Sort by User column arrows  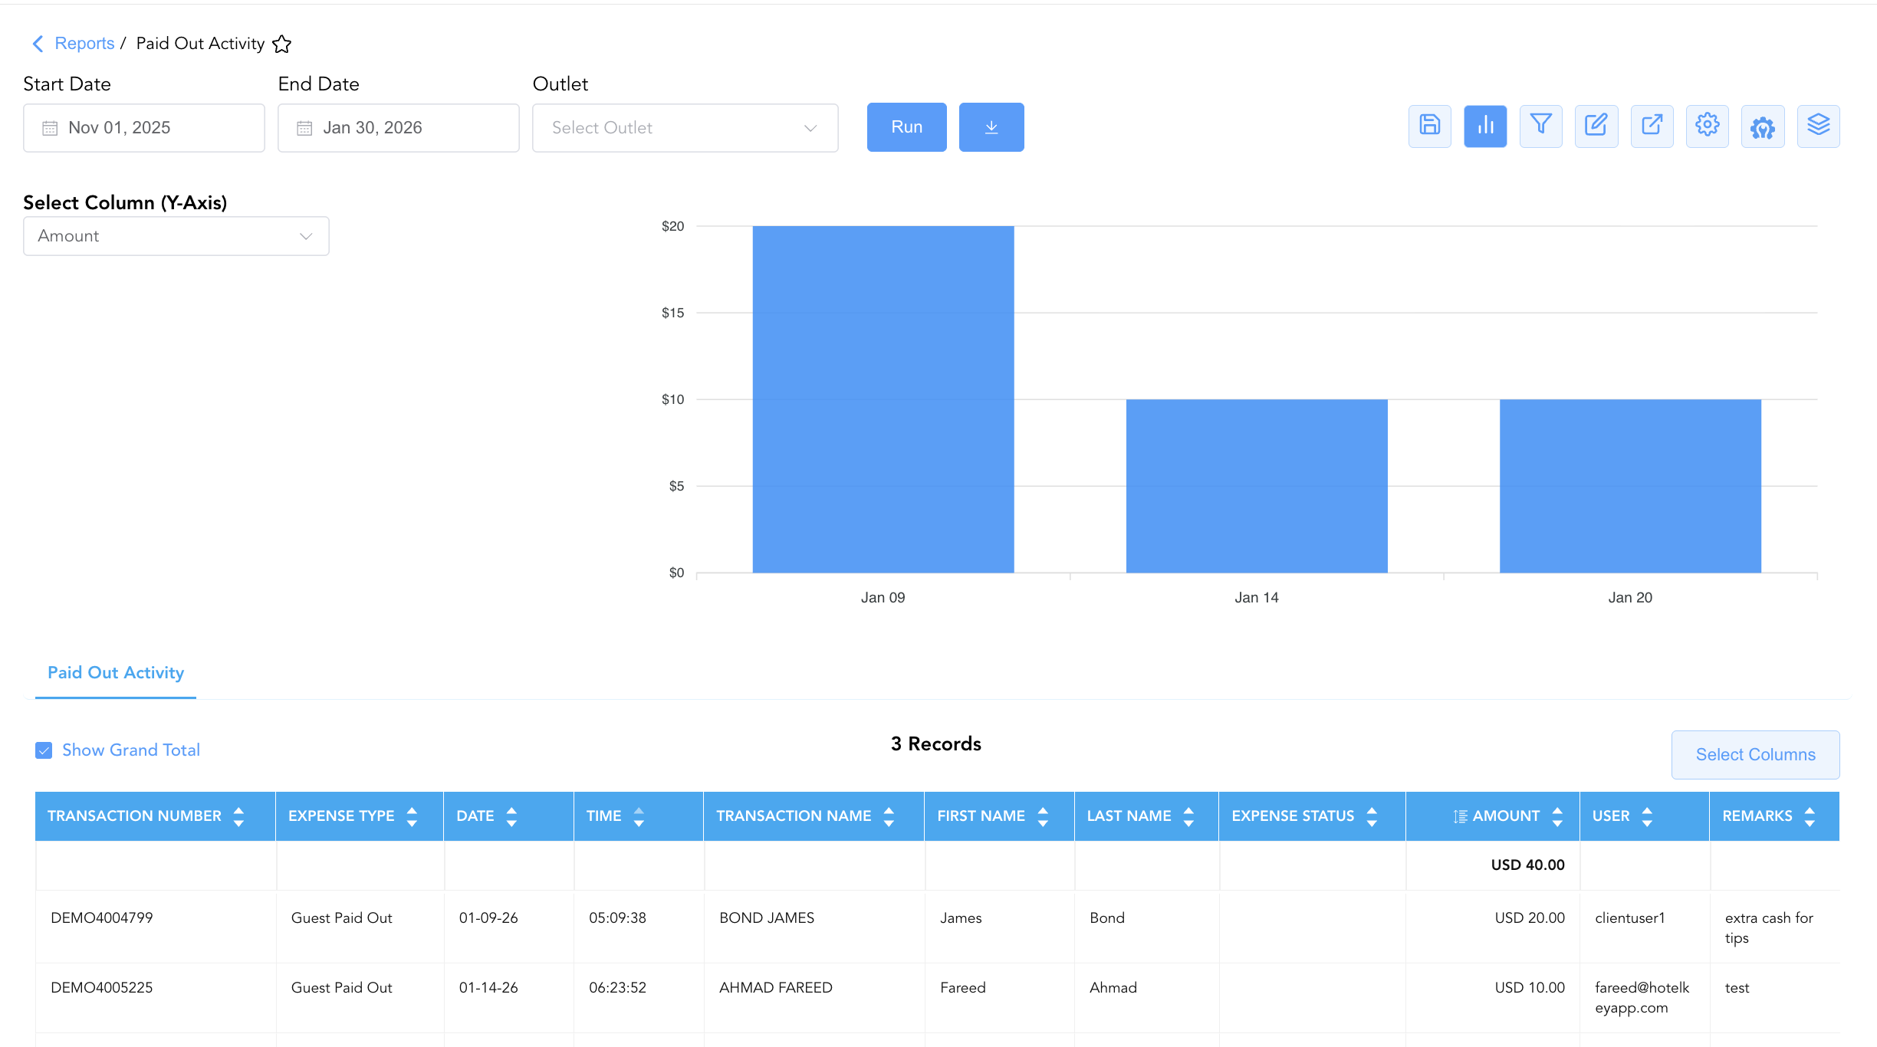coord(1647,816)
